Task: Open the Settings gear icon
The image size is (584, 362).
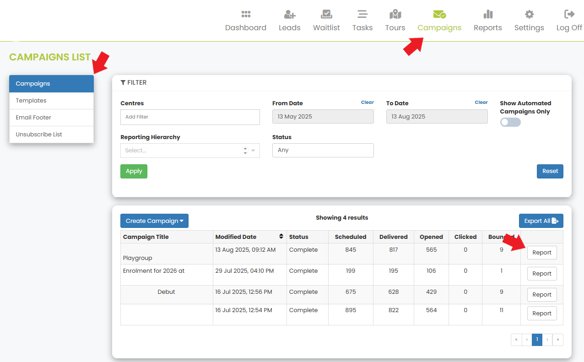Action: (x=529, y=14)
